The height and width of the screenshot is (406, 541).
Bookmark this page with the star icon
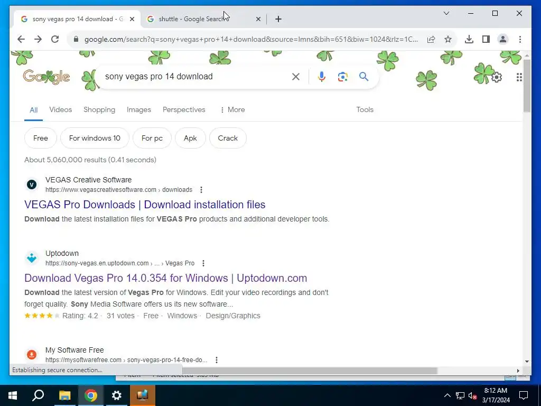[448, 39]
